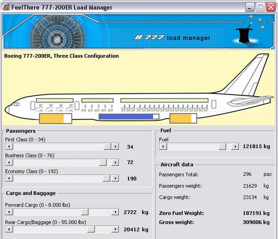Click the Economy Class slider thumb
The image size is (278, 239).
coord(107,178)
